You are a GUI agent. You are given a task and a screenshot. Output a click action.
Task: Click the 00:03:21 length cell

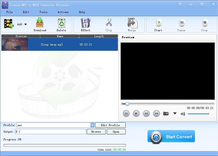click(x=86, y=45)
